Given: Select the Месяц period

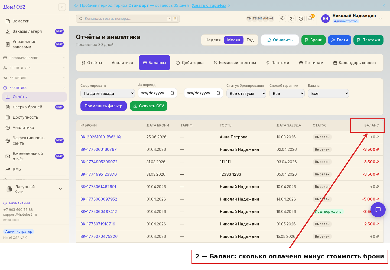Looking at the screenshot, I should point(234,40).
